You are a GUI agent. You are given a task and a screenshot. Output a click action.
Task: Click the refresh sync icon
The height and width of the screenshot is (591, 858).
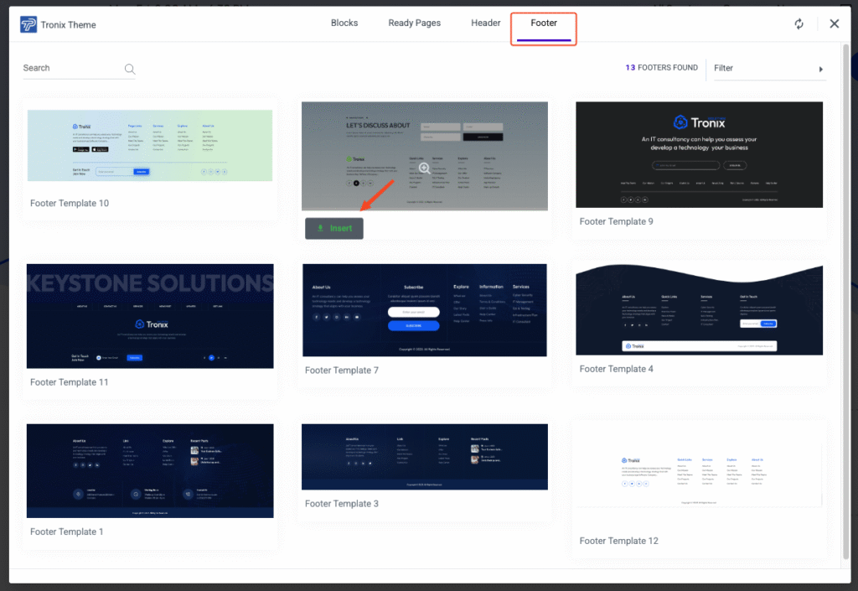(799, 23)
